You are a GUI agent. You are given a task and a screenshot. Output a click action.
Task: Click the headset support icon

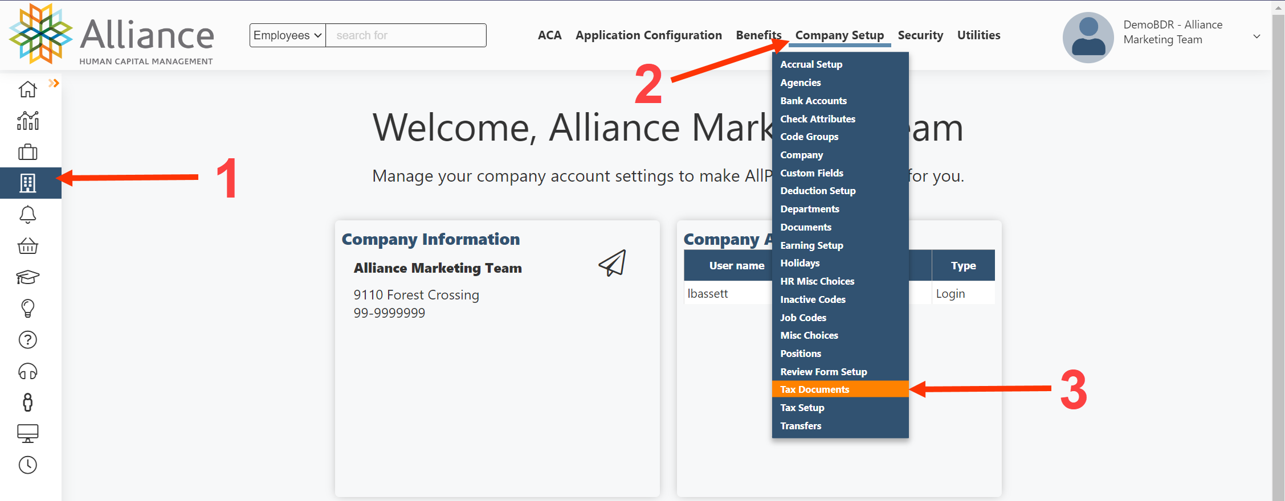pyautogui.click(x=27, y=371)
